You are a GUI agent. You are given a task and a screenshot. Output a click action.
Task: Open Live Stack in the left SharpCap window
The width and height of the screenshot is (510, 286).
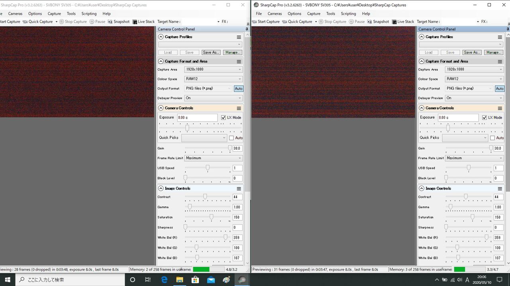pos(143,21)
